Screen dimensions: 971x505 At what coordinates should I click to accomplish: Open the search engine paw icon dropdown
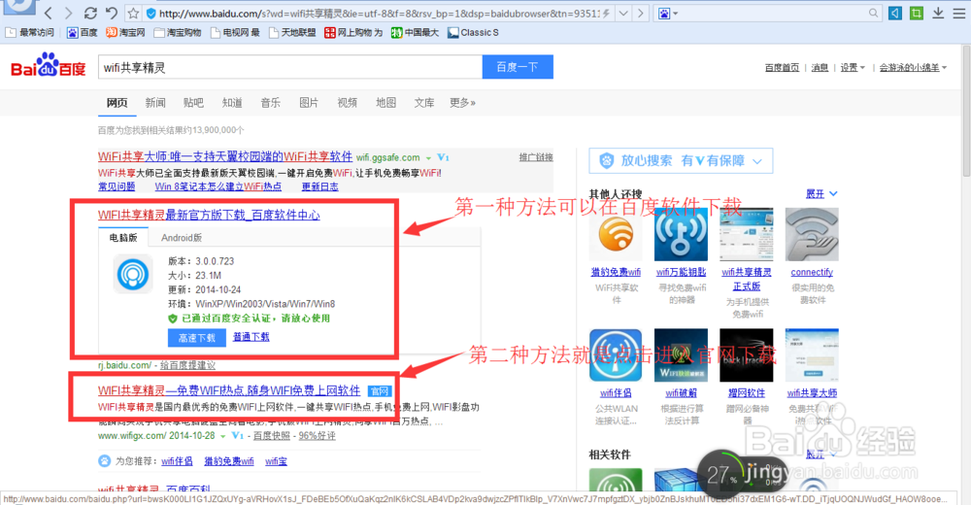click(668, 13)
